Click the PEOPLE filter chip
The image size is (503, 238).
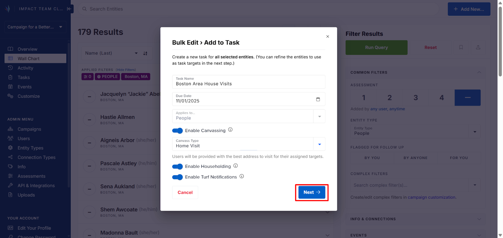pyautogui.click(x=108, y=77)
